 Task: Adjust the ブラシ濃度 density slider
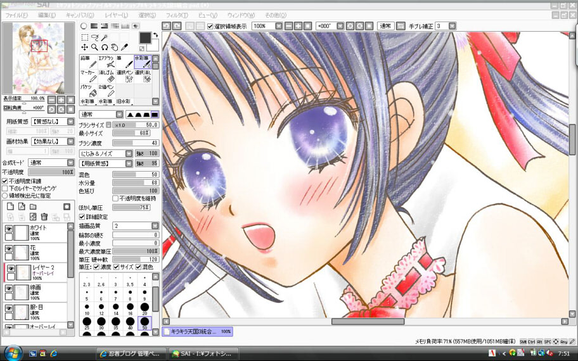[x=136, y=143]
